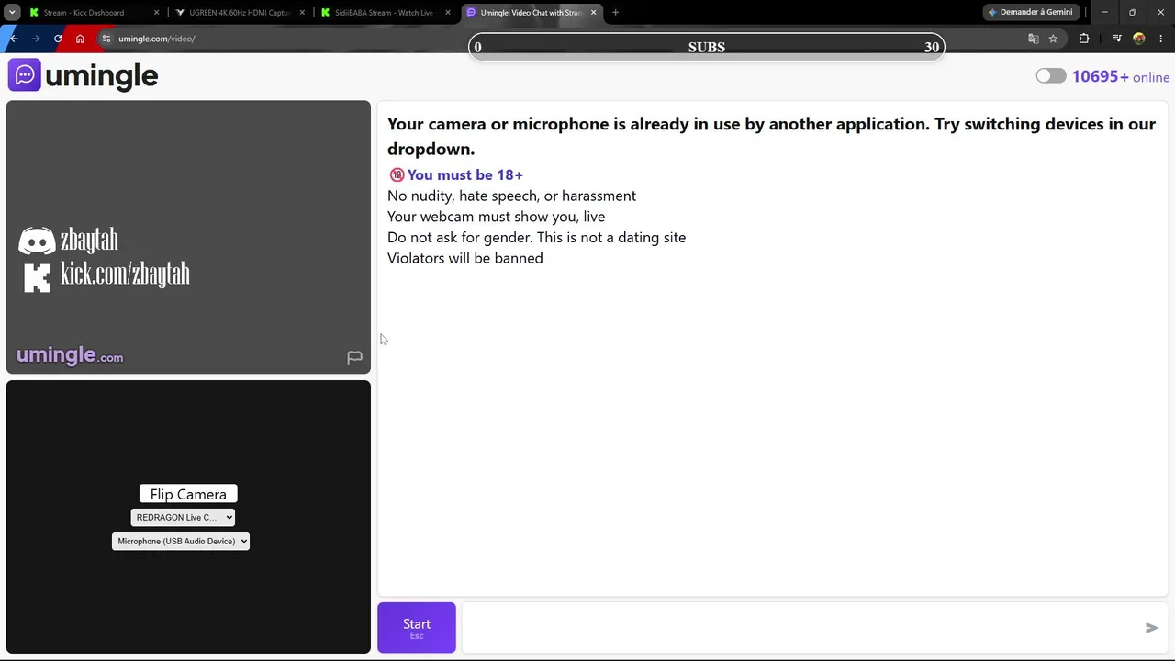Image resolution: width=1175 pixels, height=661 pixels.
Task: Click the "Violators will be banned" text
Action: coord(465,258)
